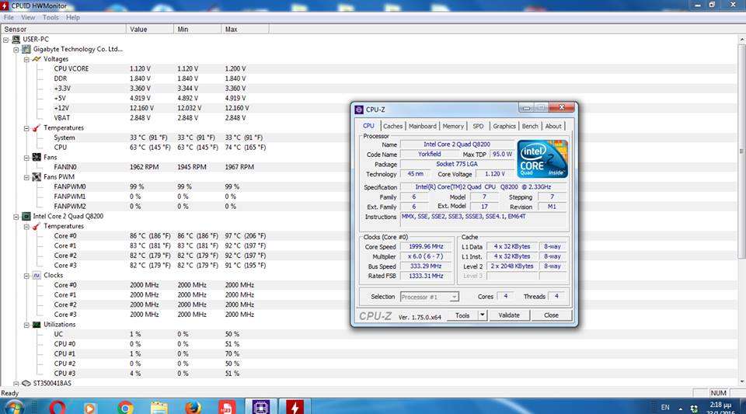Open the Tools menu in HWMonitor

point(51,17)
